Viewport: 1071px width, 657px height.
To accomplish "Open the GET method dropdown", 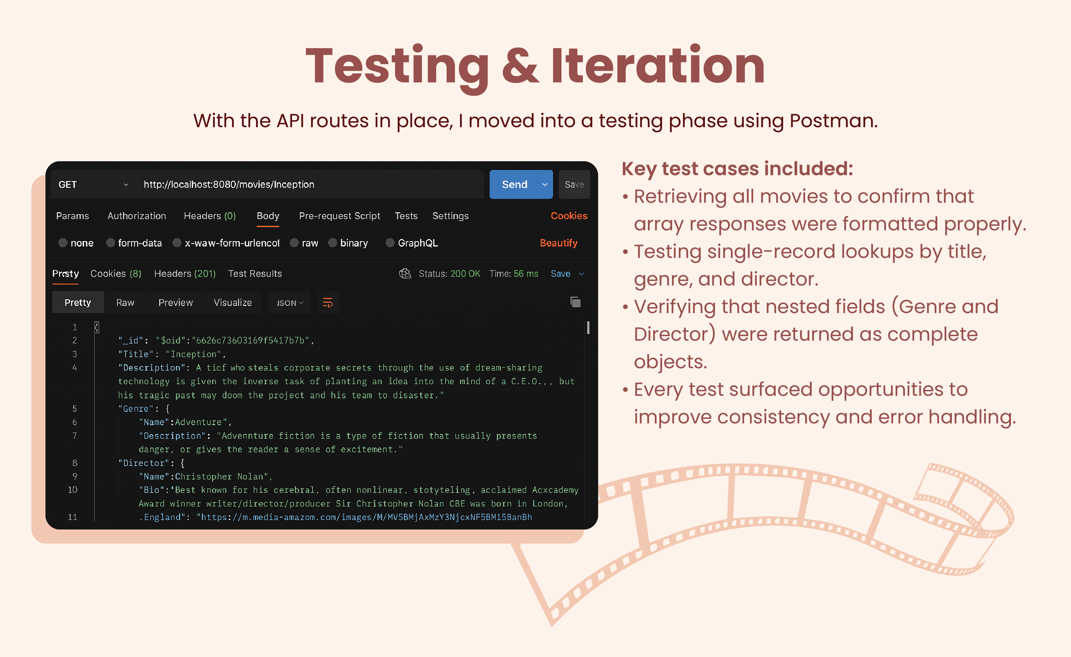I will click(93, 184).
